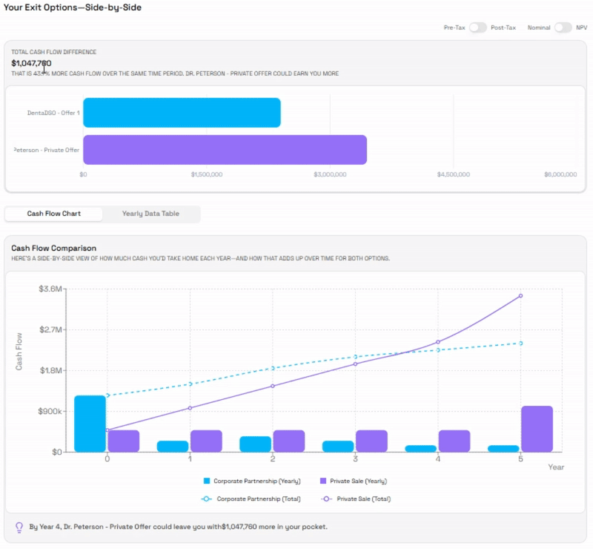Toggle Private Sale (Total) legend entry

[x=356, y=499]
